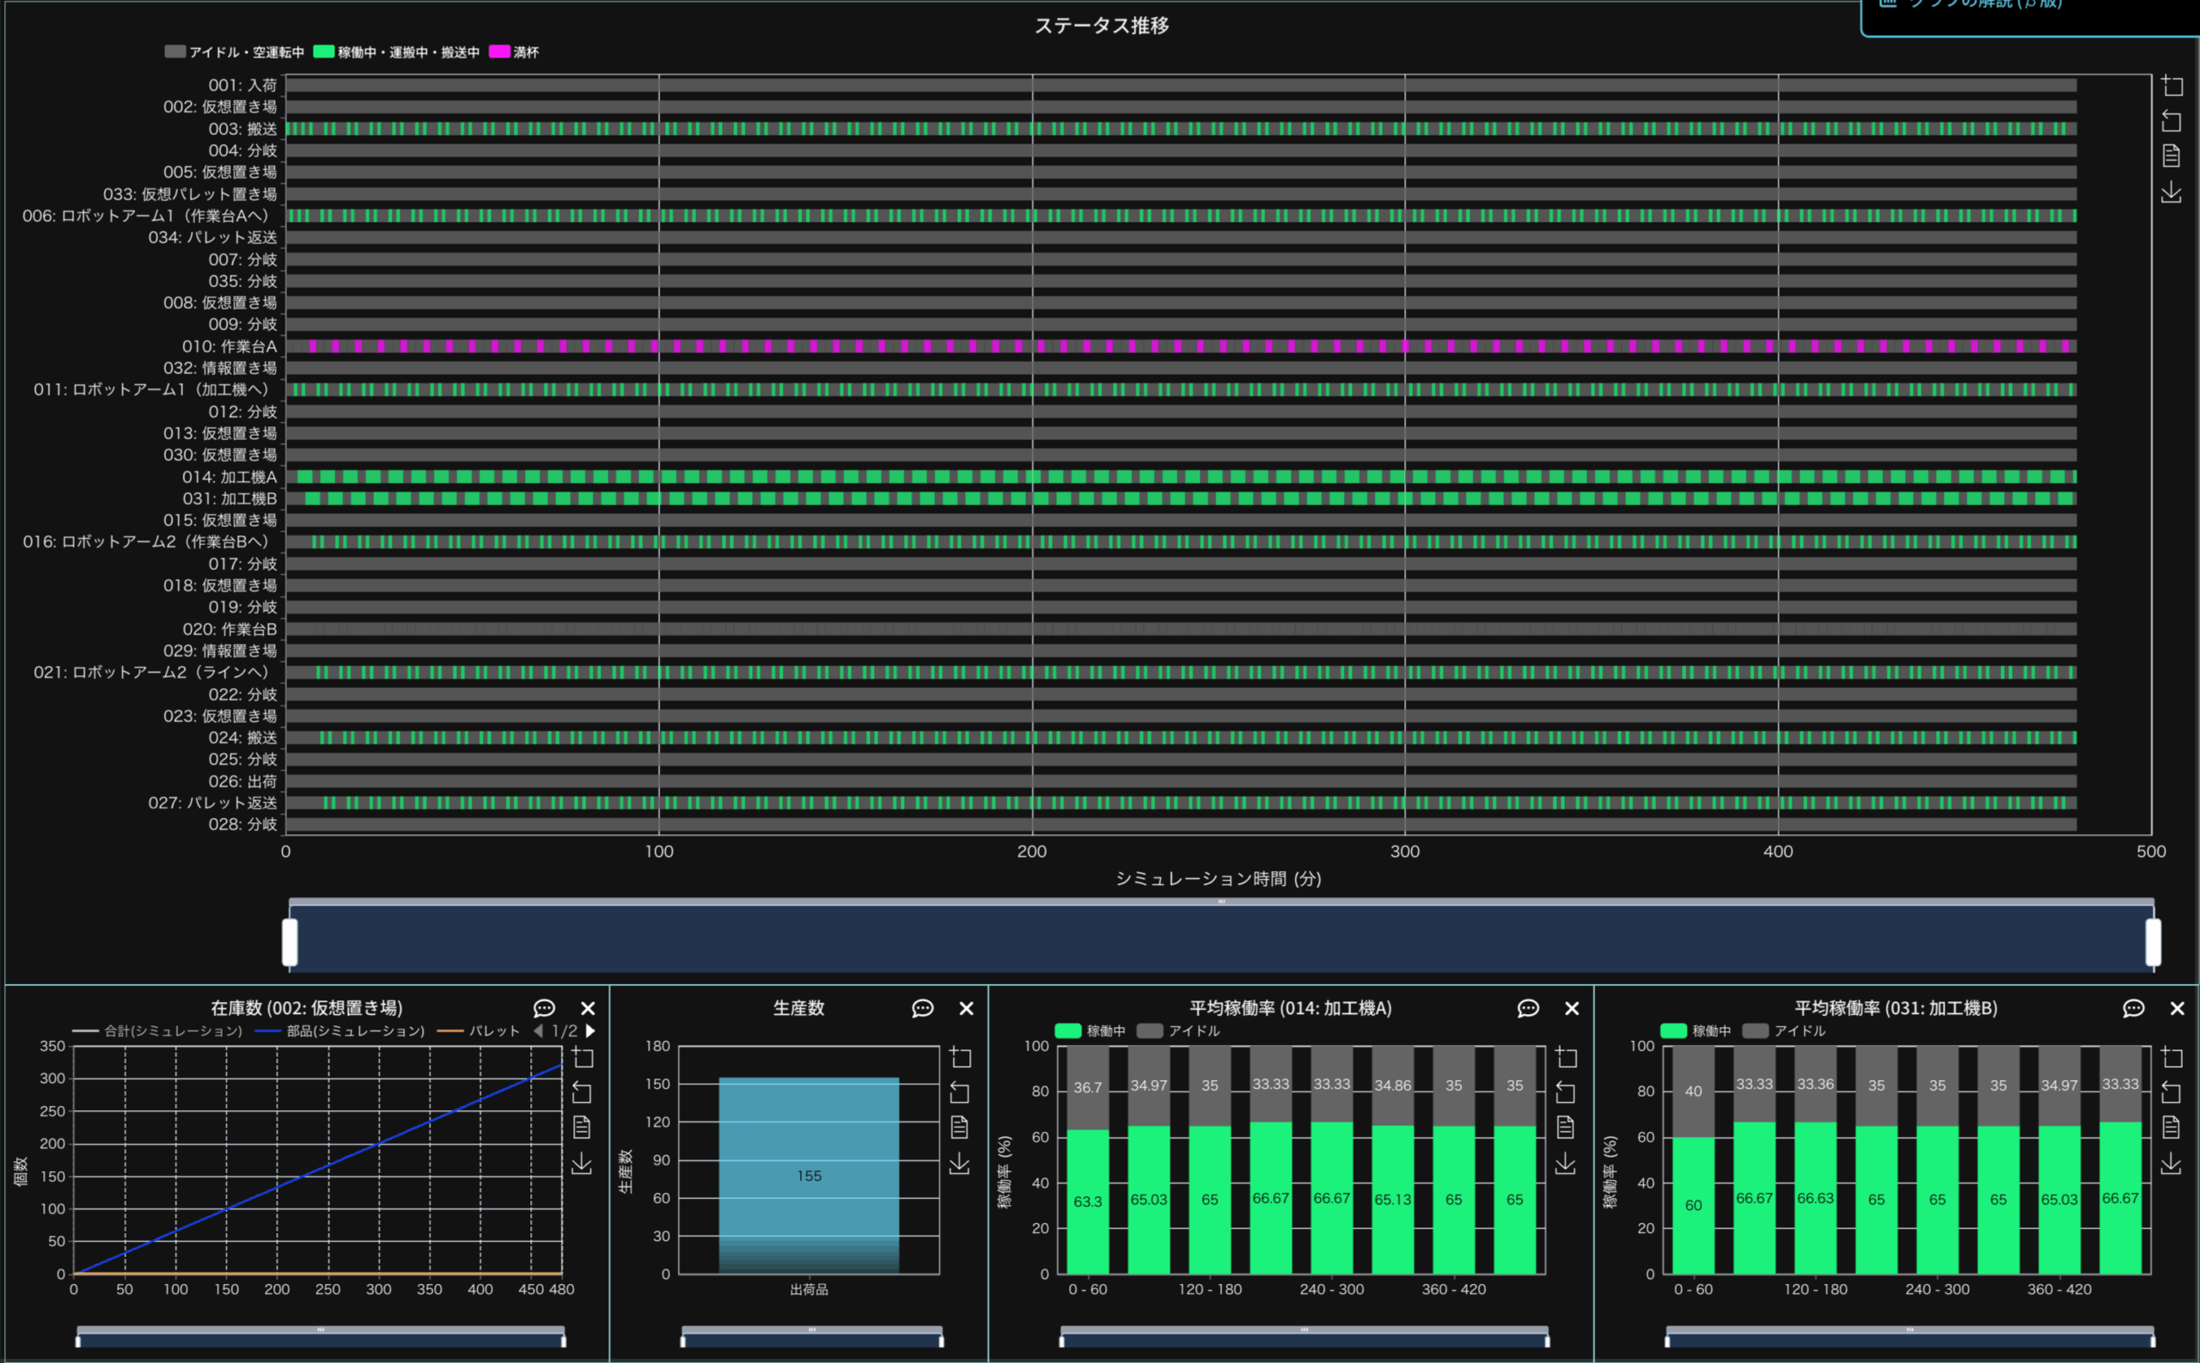Viewport: 2200px width, 1363px height.
Task: Download ステータス推移 chart as image
Action: click(x=2172, y=192)
